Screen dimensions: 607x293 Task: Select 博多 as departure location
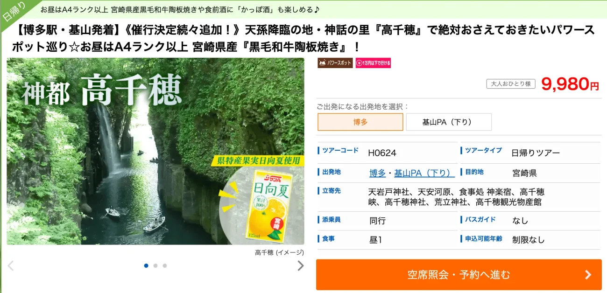pyautogui.click(x=360, y=122)
